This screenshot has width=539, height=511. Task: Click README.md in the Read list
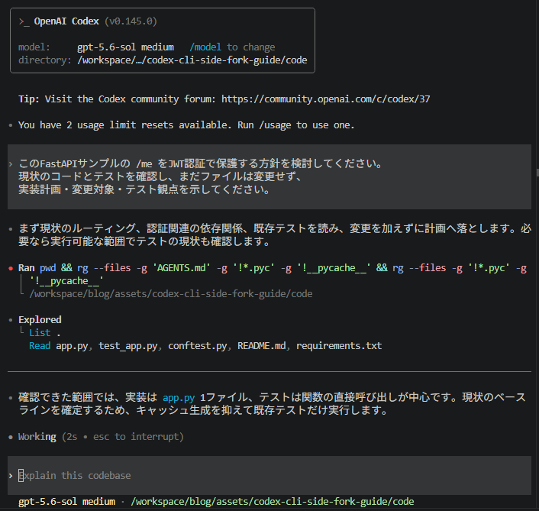pyautogui.click(x=262, y=346)
